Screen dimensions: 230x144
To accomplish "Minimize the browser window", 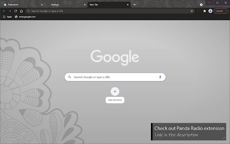I will click(x=209, y=3).
